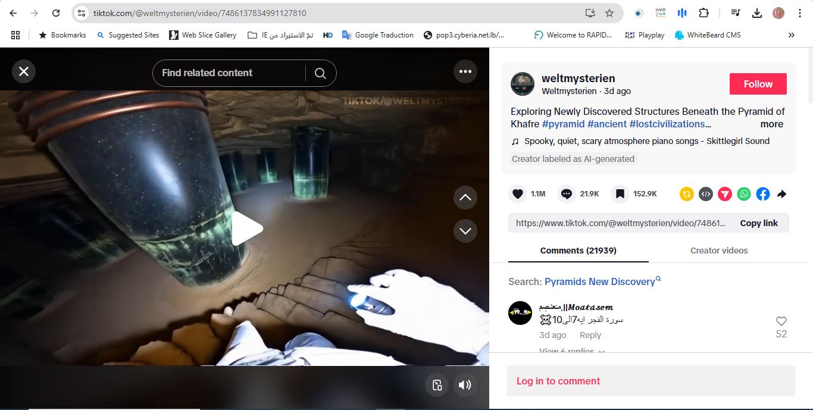Image resolution: width=813 pixels, height=410 pixels.
Task: Close the TikTok video viewer
Action: tap(24, 72)
